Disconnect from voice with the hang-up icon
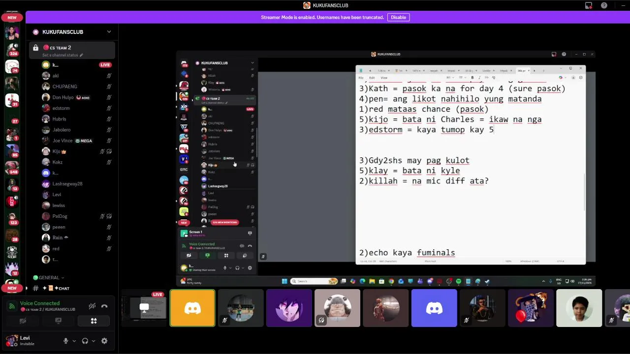This screenshot has height=354, width=630. (x=104, y=306)
